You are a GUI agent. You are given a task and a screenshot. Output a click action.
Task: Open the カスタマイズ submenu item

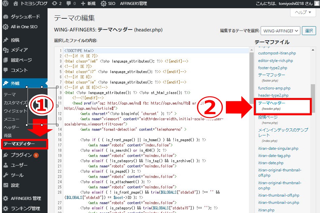click(x=15, y=103)
